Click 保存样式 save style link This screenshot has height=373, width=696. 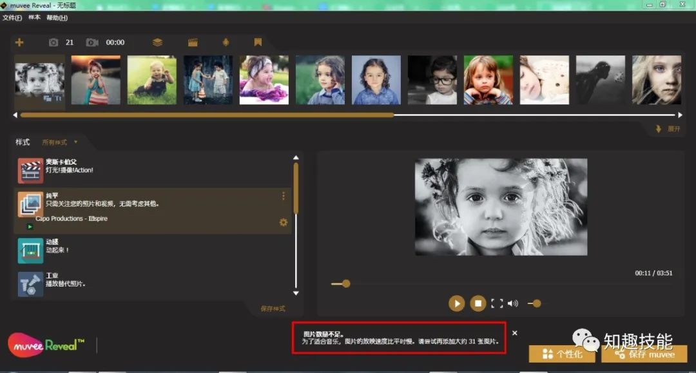click(273, 309)
